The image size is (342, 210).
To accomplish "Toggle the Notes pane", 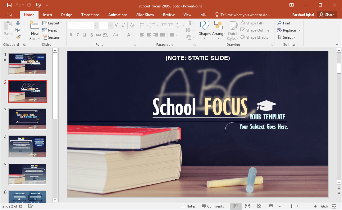I will pos(188,206).
